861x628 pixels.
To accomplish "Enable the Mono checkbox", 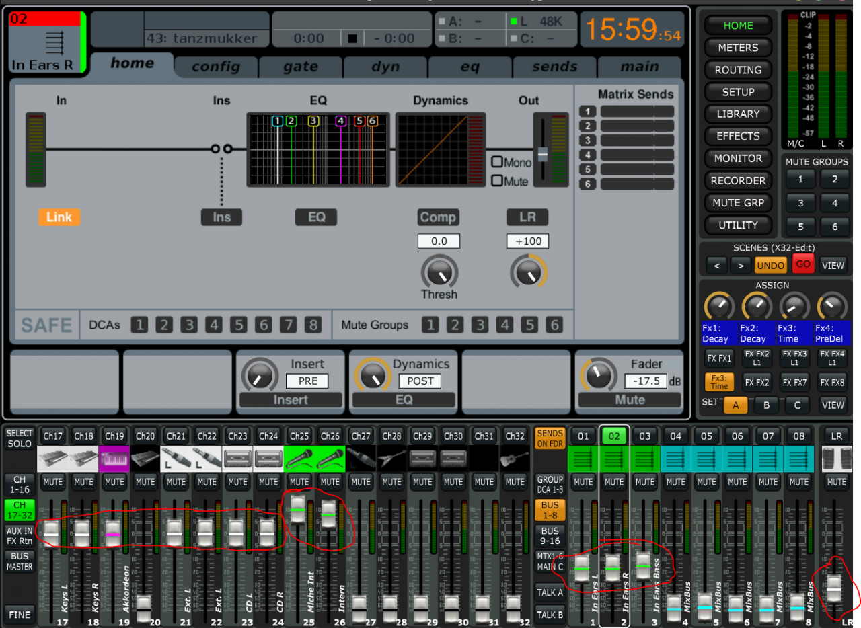I will 497,162.
